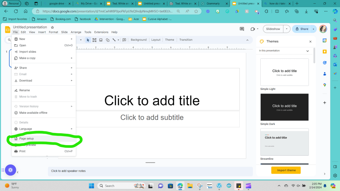The height and width of the screenshot is (191, 340).
Task: Star the Untitled presentation
Action: [52, 27]
